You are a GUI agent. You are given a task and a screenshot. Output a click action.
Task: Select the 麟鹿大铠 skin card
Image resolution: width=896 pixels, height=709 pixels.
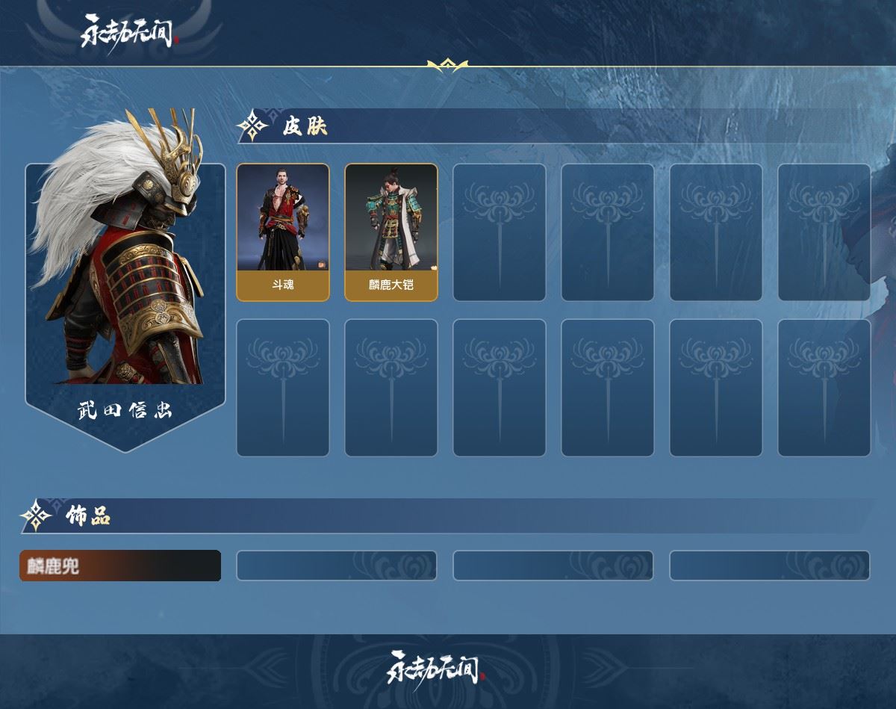(391, 232)
